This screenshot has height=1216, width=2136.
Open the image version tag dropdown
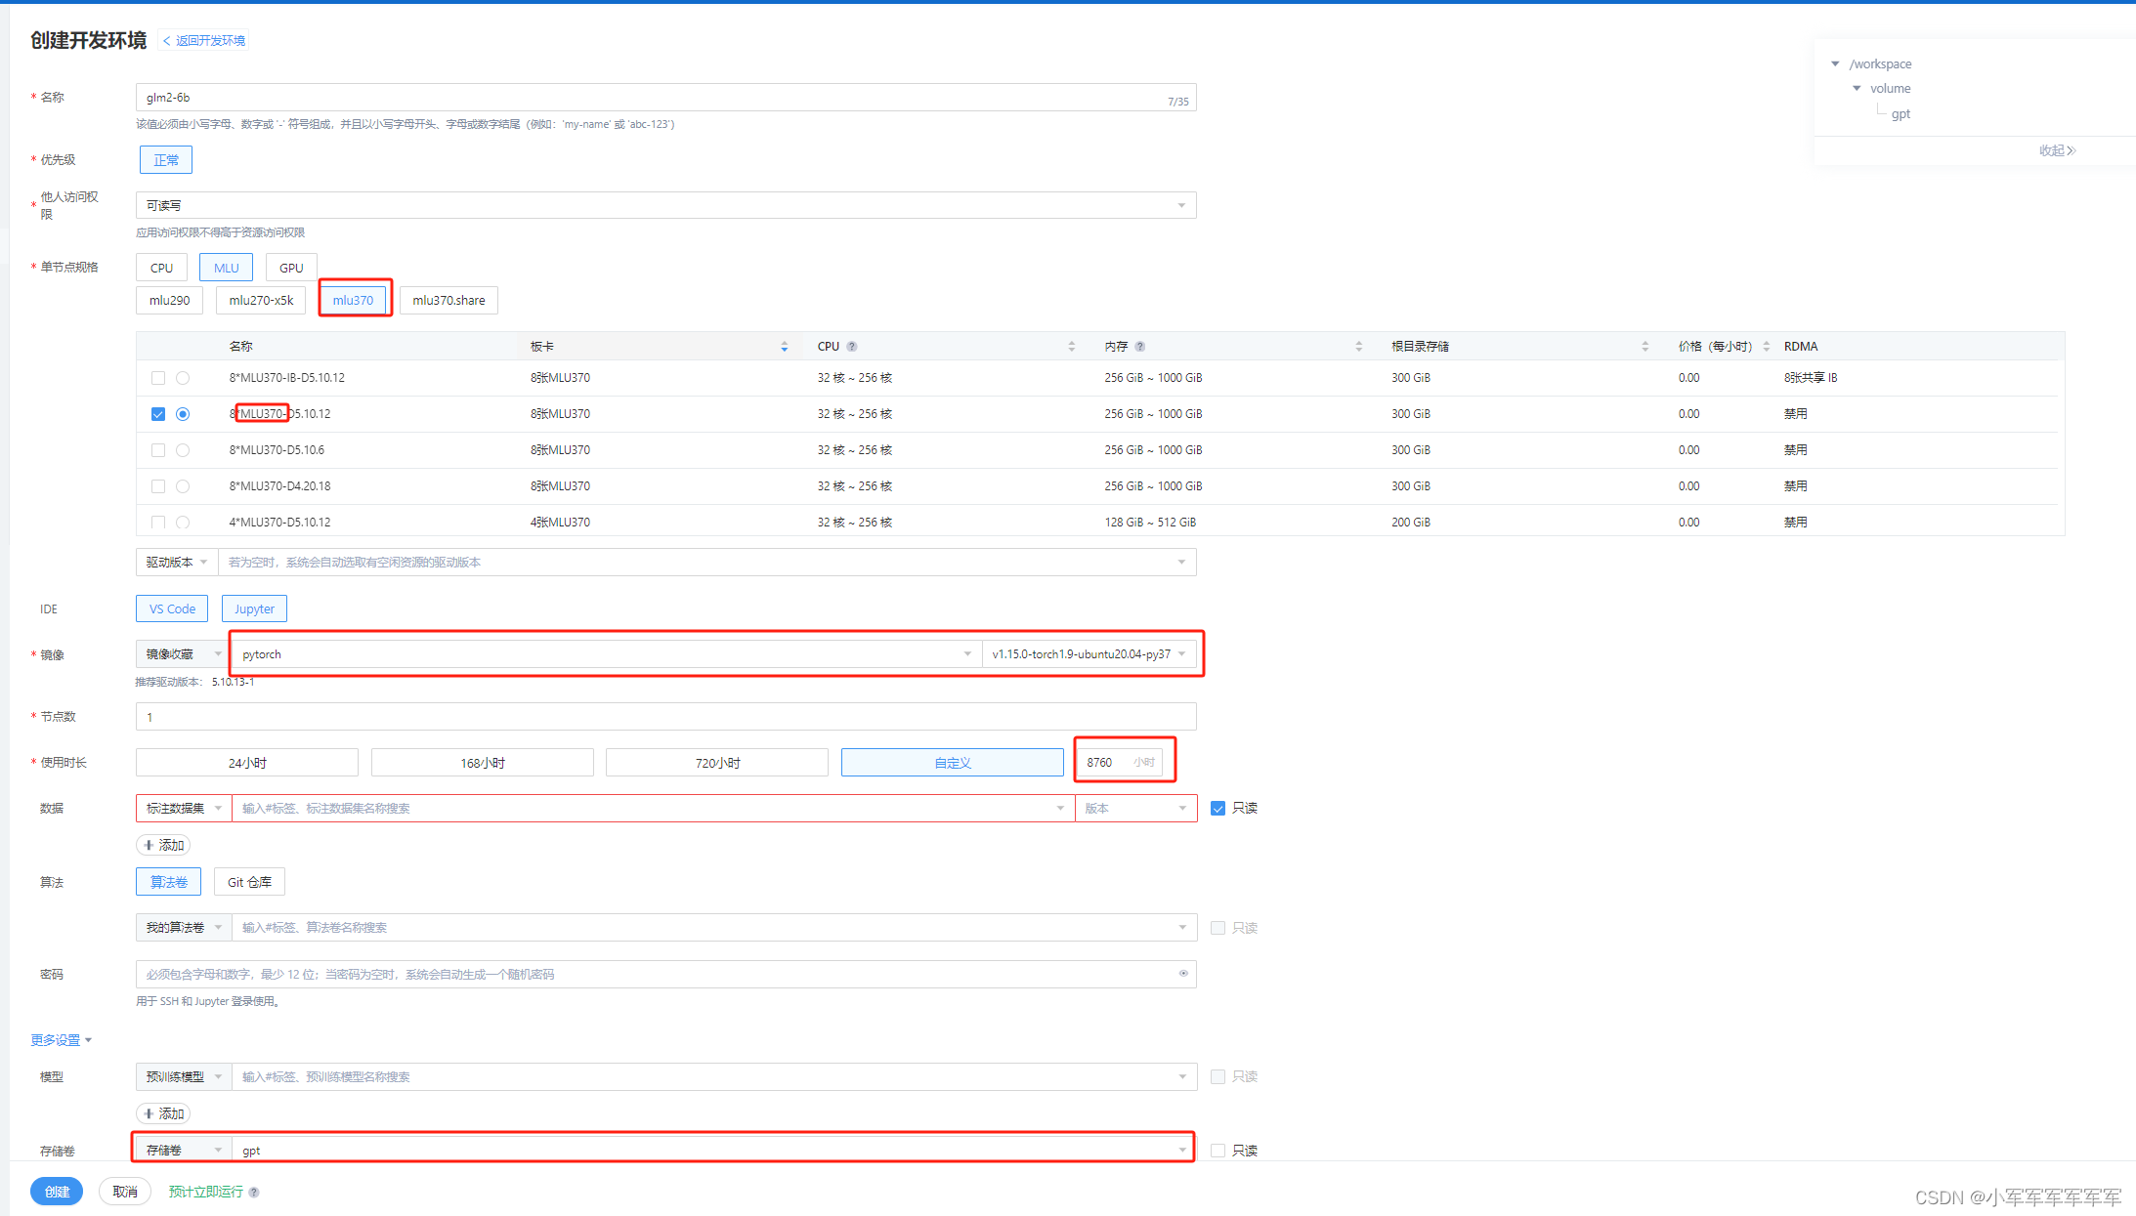[1089, 654]
